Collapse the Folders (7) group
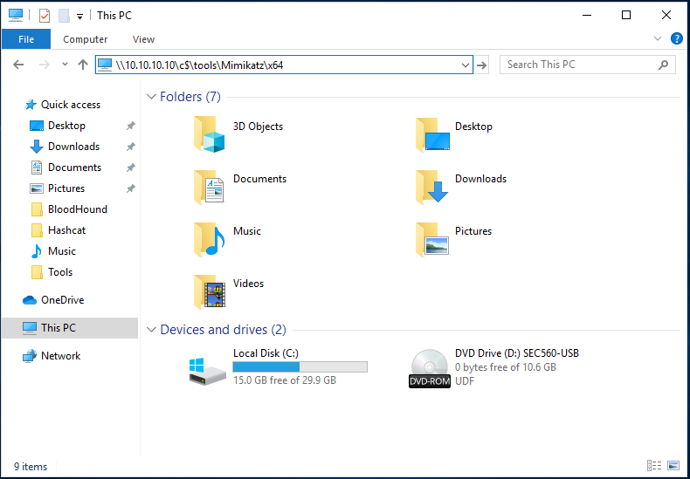This screenshot has width=690, height=479. tap(151, 97)
